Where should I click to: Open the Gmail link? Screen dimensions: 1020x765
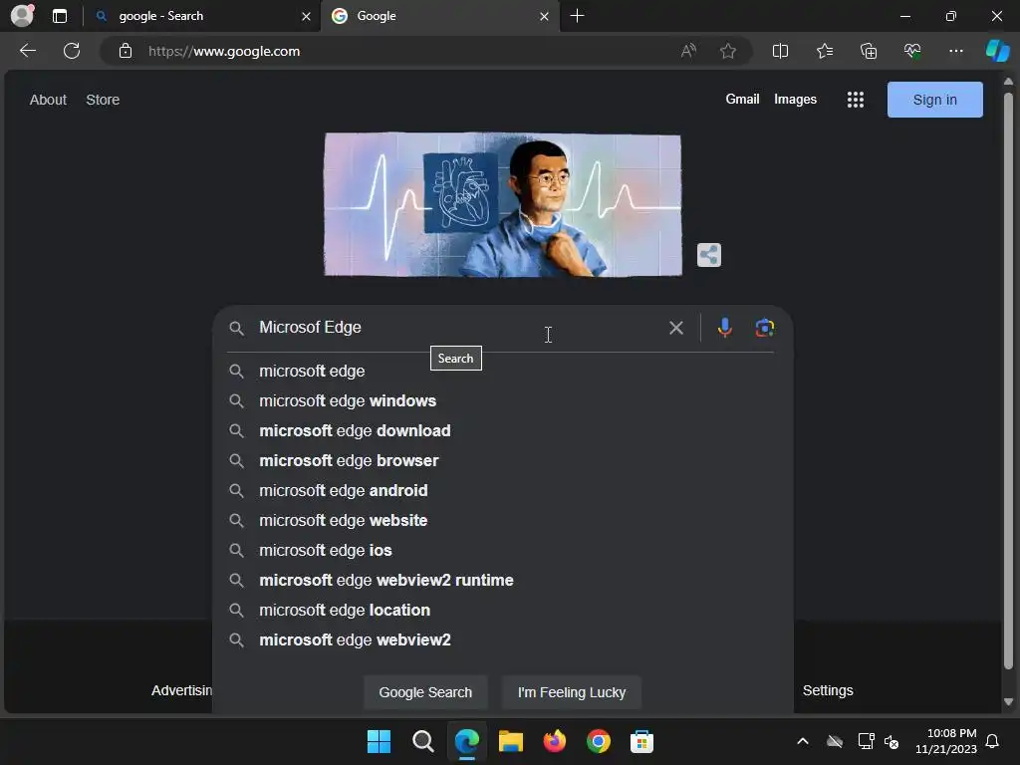[x=742, y=99]
